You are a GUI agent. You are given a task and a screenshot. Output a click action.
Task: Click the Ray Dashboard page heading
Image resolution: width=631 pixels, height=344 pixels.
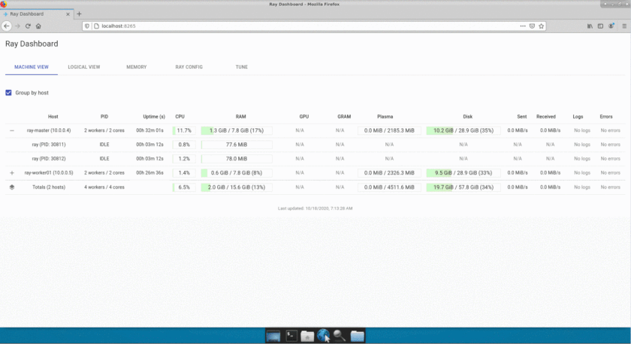pos(32,43)
